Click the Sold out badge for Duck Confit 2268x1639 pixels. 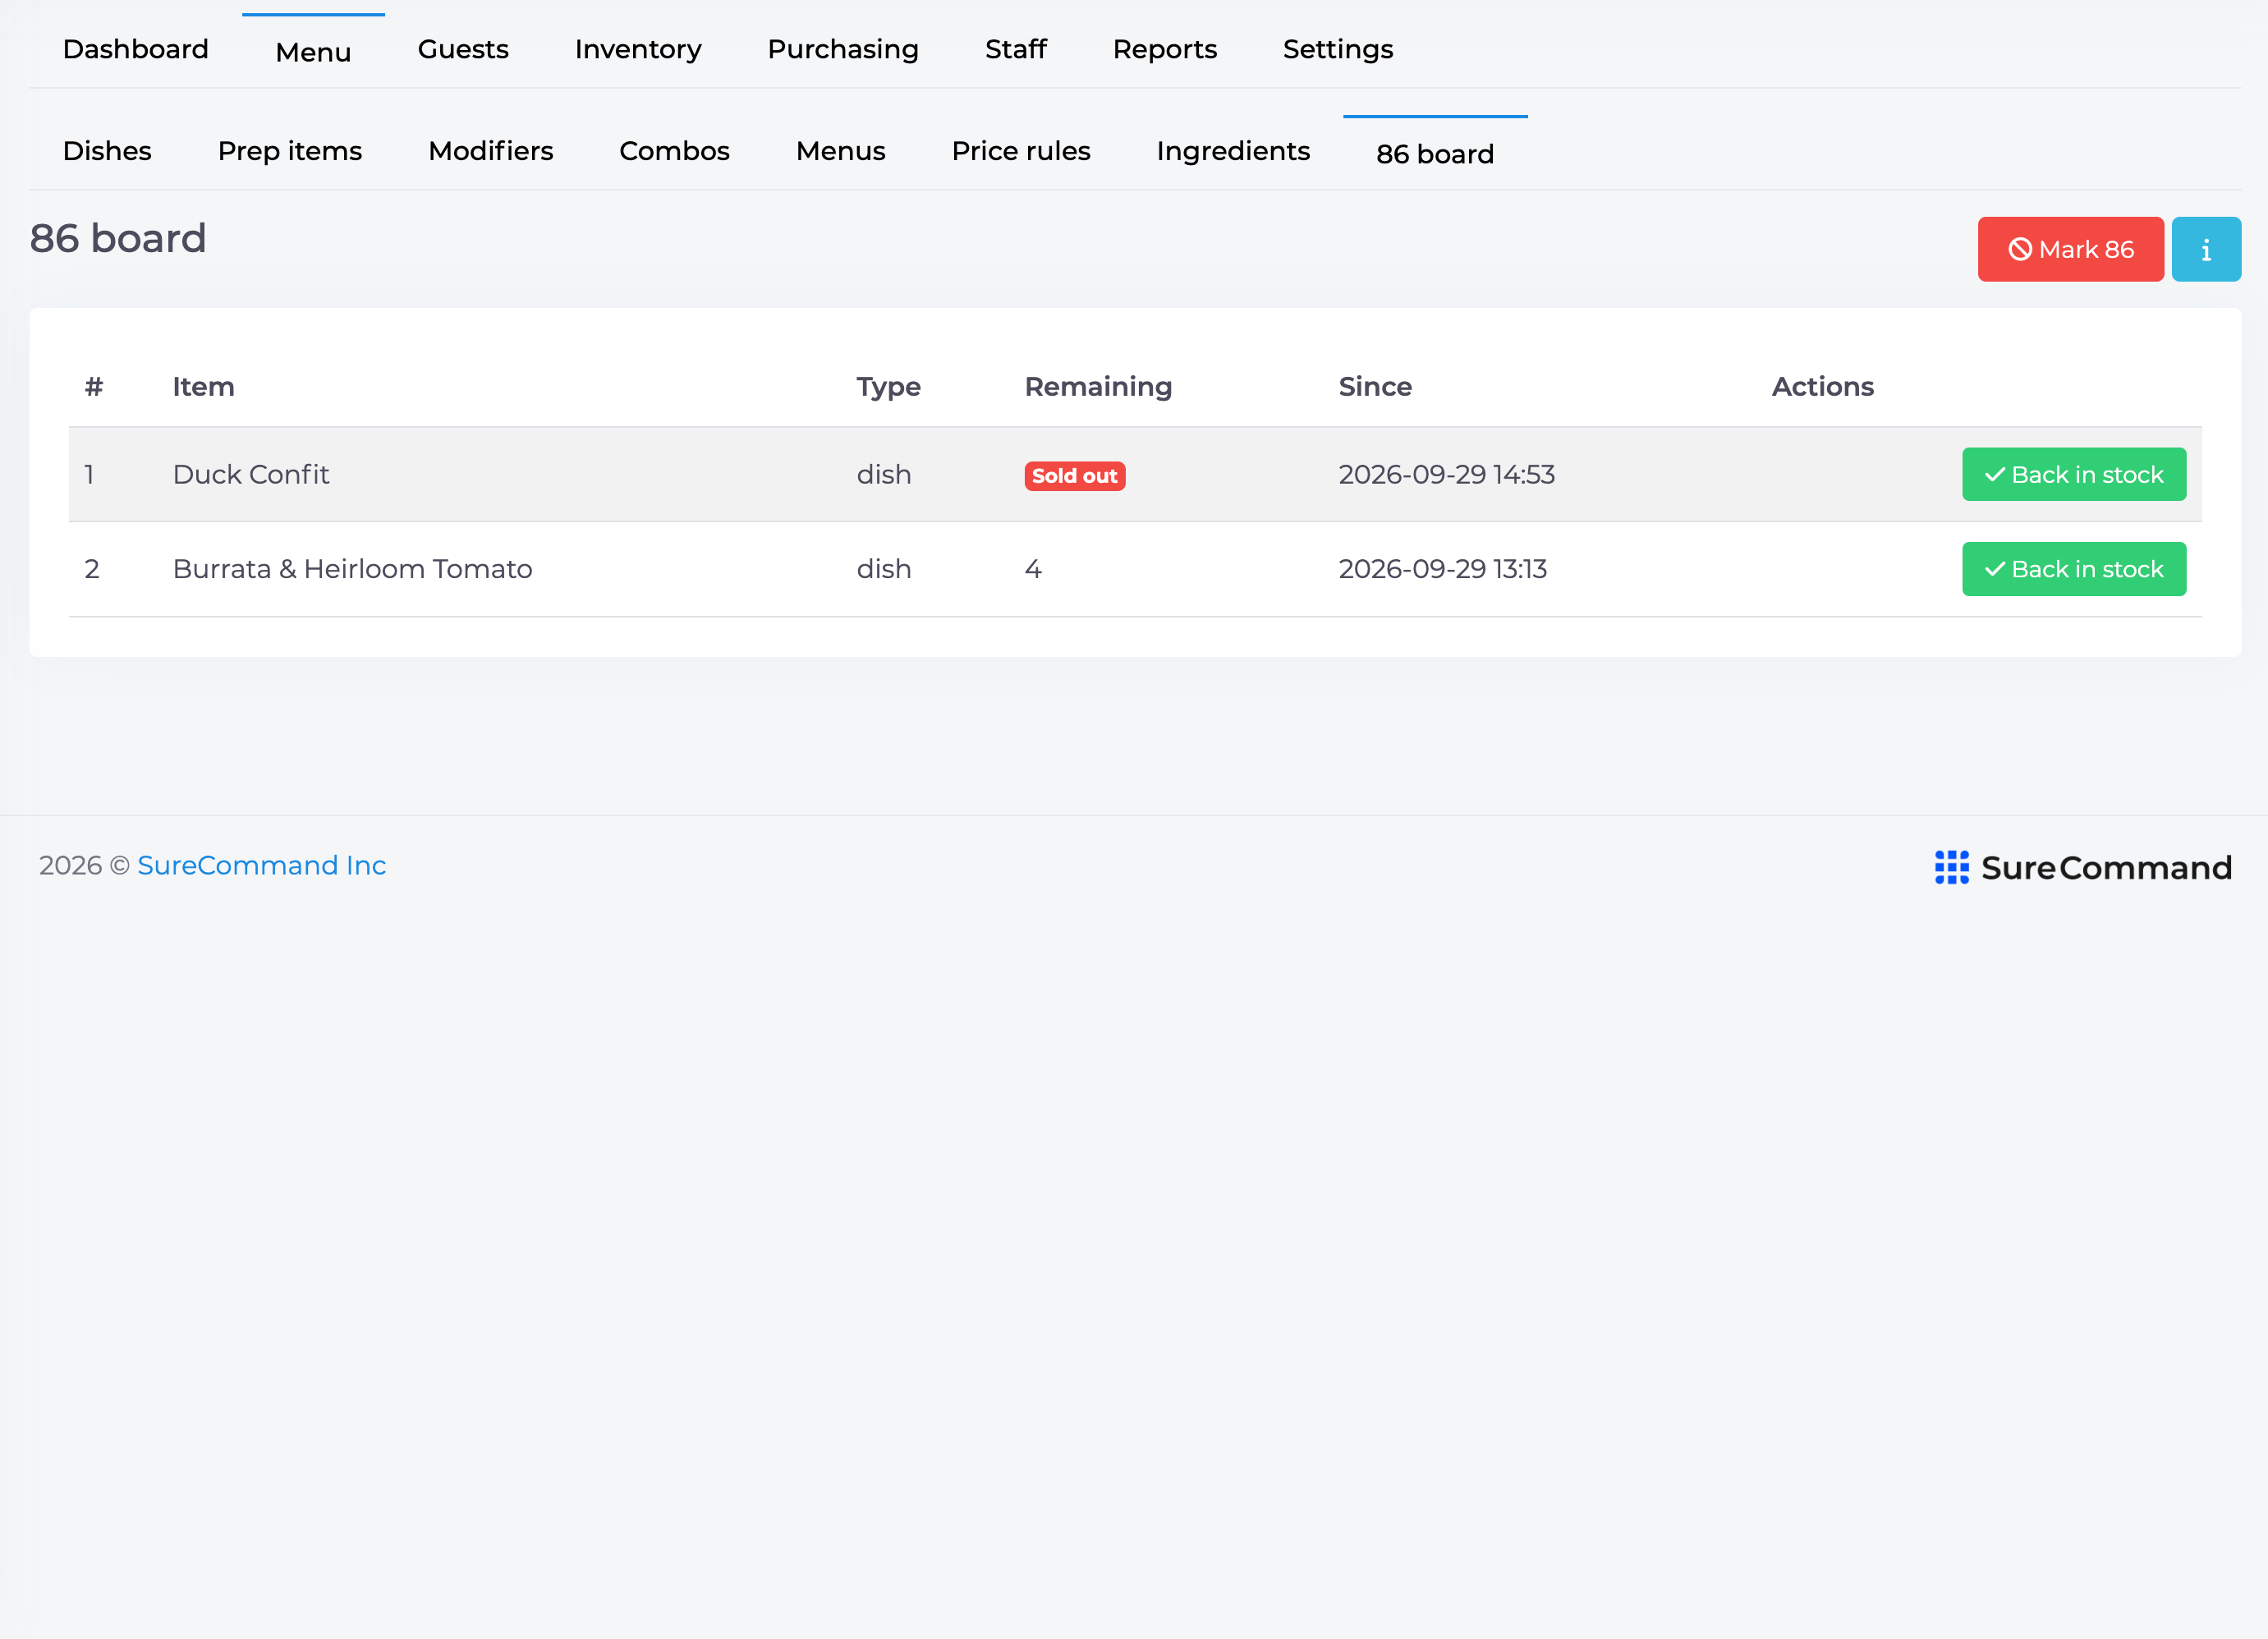(x=1074, y=476)
